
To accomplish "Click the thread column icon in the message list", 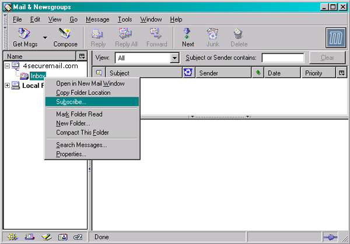I will 99,73.
